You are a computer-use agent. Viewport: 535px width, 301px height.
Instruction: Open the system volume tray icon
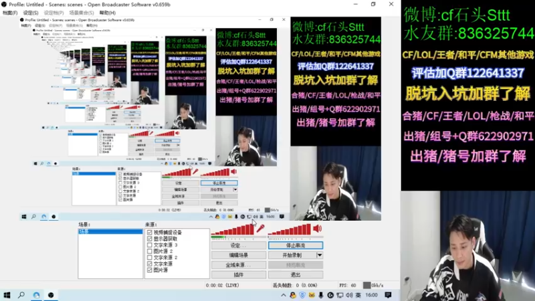click(349, 295)
